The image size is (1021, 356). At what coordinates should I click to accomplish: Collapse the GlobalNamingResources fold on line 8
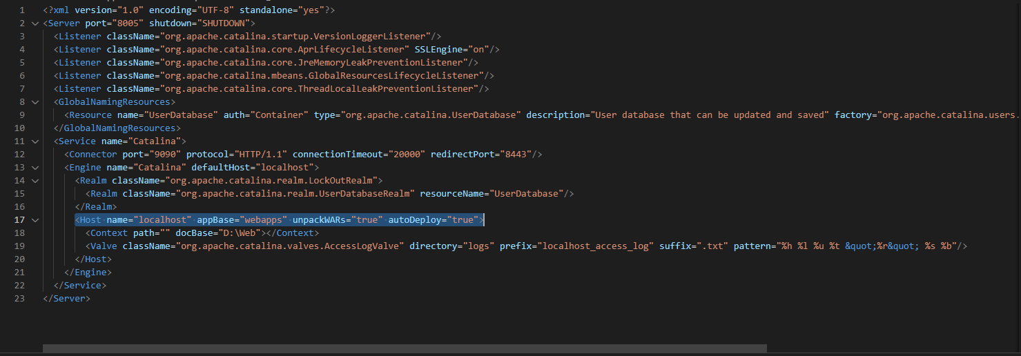click(x=35, y=101)
